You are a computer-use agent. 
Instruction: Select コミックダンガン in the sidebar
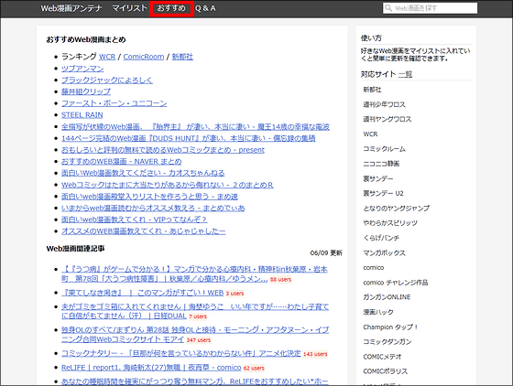click(x=387, y=341)
